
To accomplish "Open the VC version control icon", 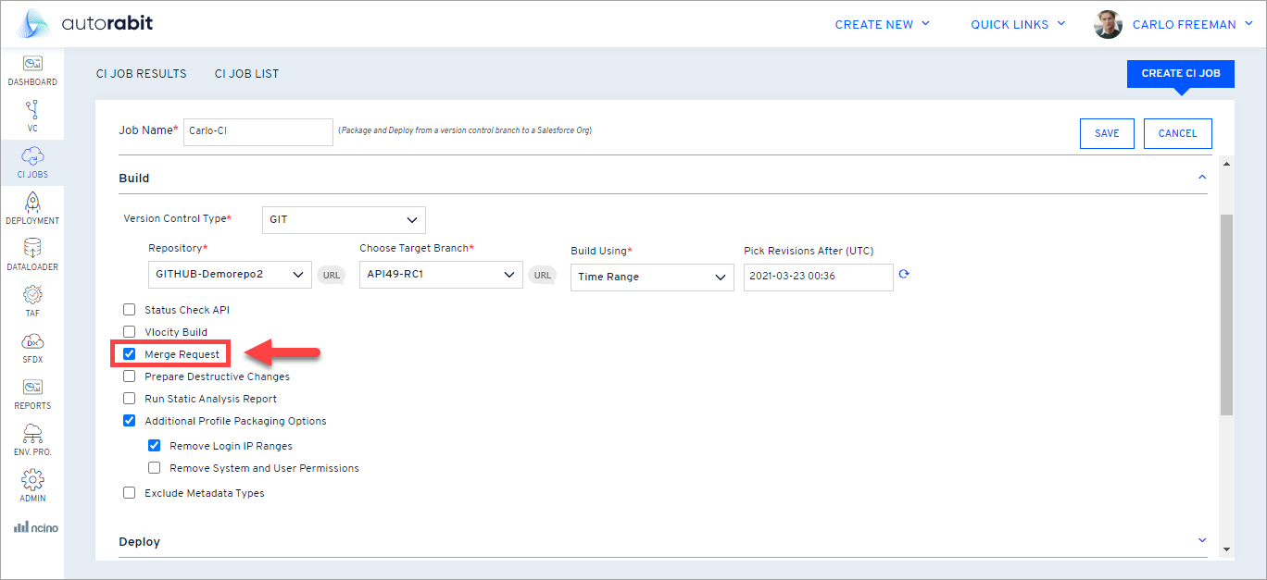I will tap(32, 110).
